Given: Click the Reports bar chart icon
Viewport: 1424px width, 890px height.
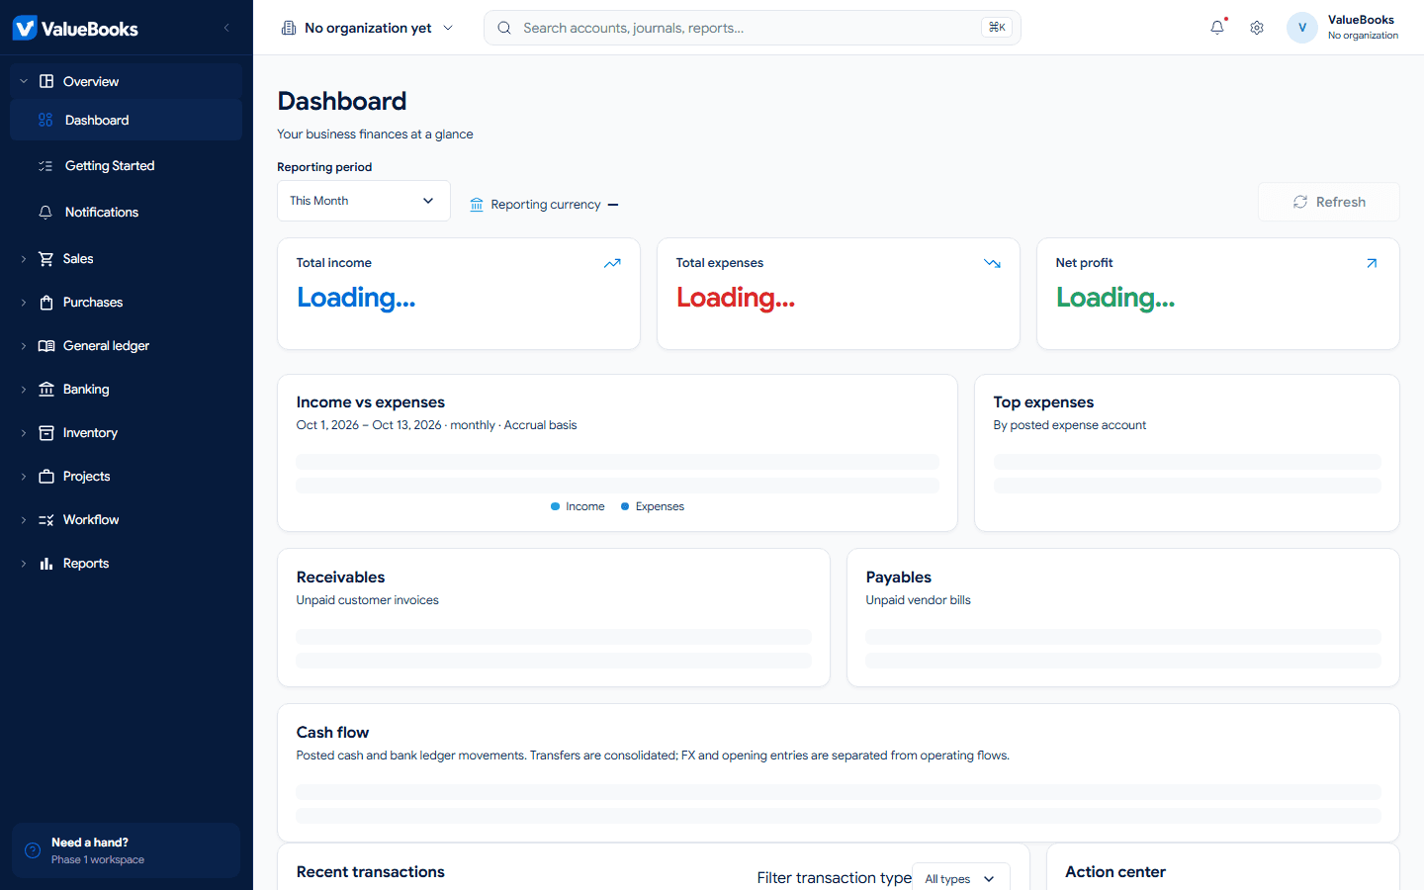Looking at the screenshot, I should [x=46, y=564].
